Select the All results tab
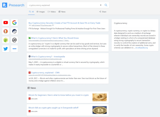This screenshot has height=117, width=160. click(31, 12)
